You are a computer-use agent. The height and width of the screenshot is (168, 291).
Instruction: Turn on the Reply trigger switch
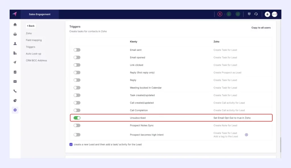click(77, 80)
